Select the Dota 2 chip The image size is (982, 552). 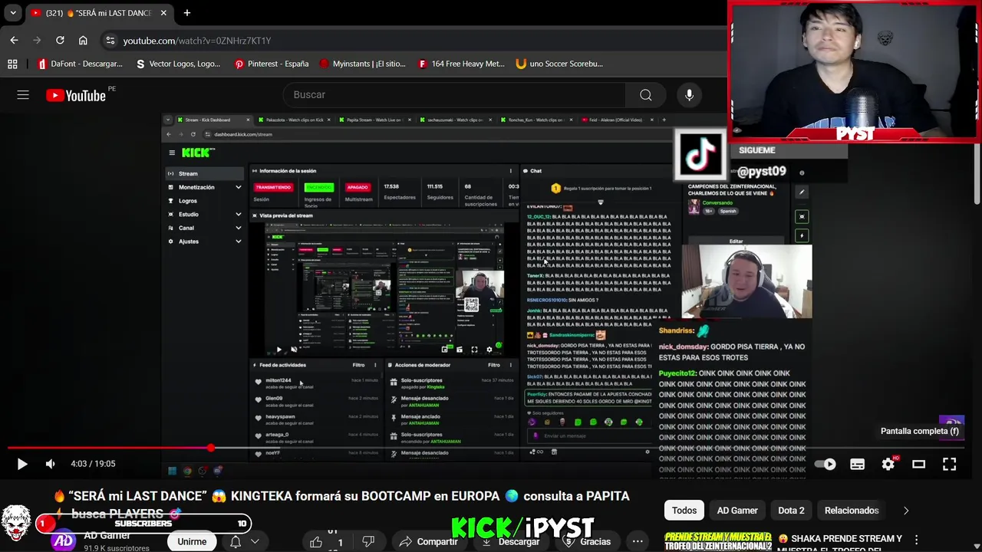(x=791, y=511)
